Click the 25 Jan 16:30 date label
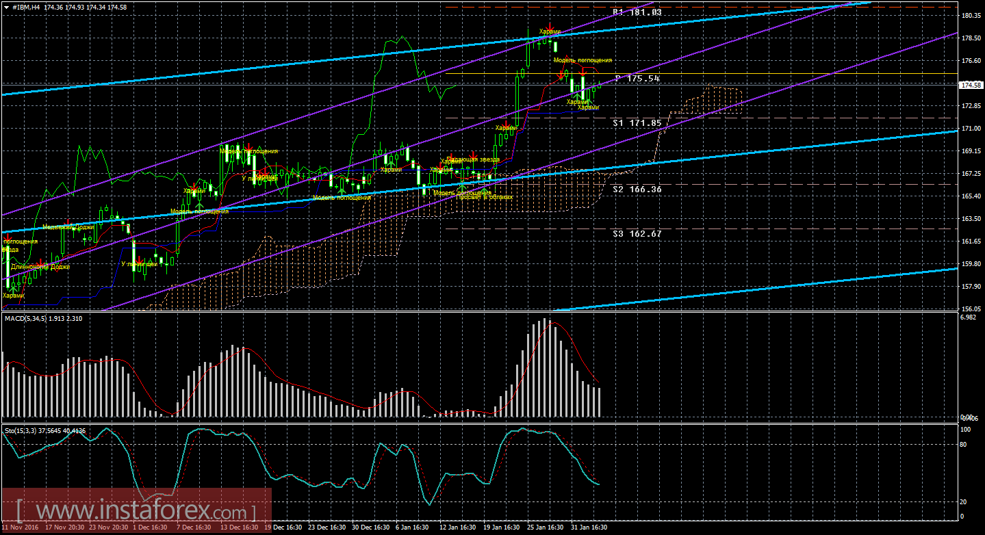 [x=545, y=527]
